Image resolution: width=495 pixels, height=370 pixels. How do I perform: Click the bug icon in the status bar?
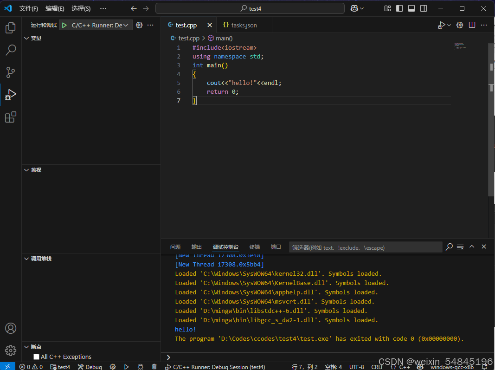click(141, 366)
